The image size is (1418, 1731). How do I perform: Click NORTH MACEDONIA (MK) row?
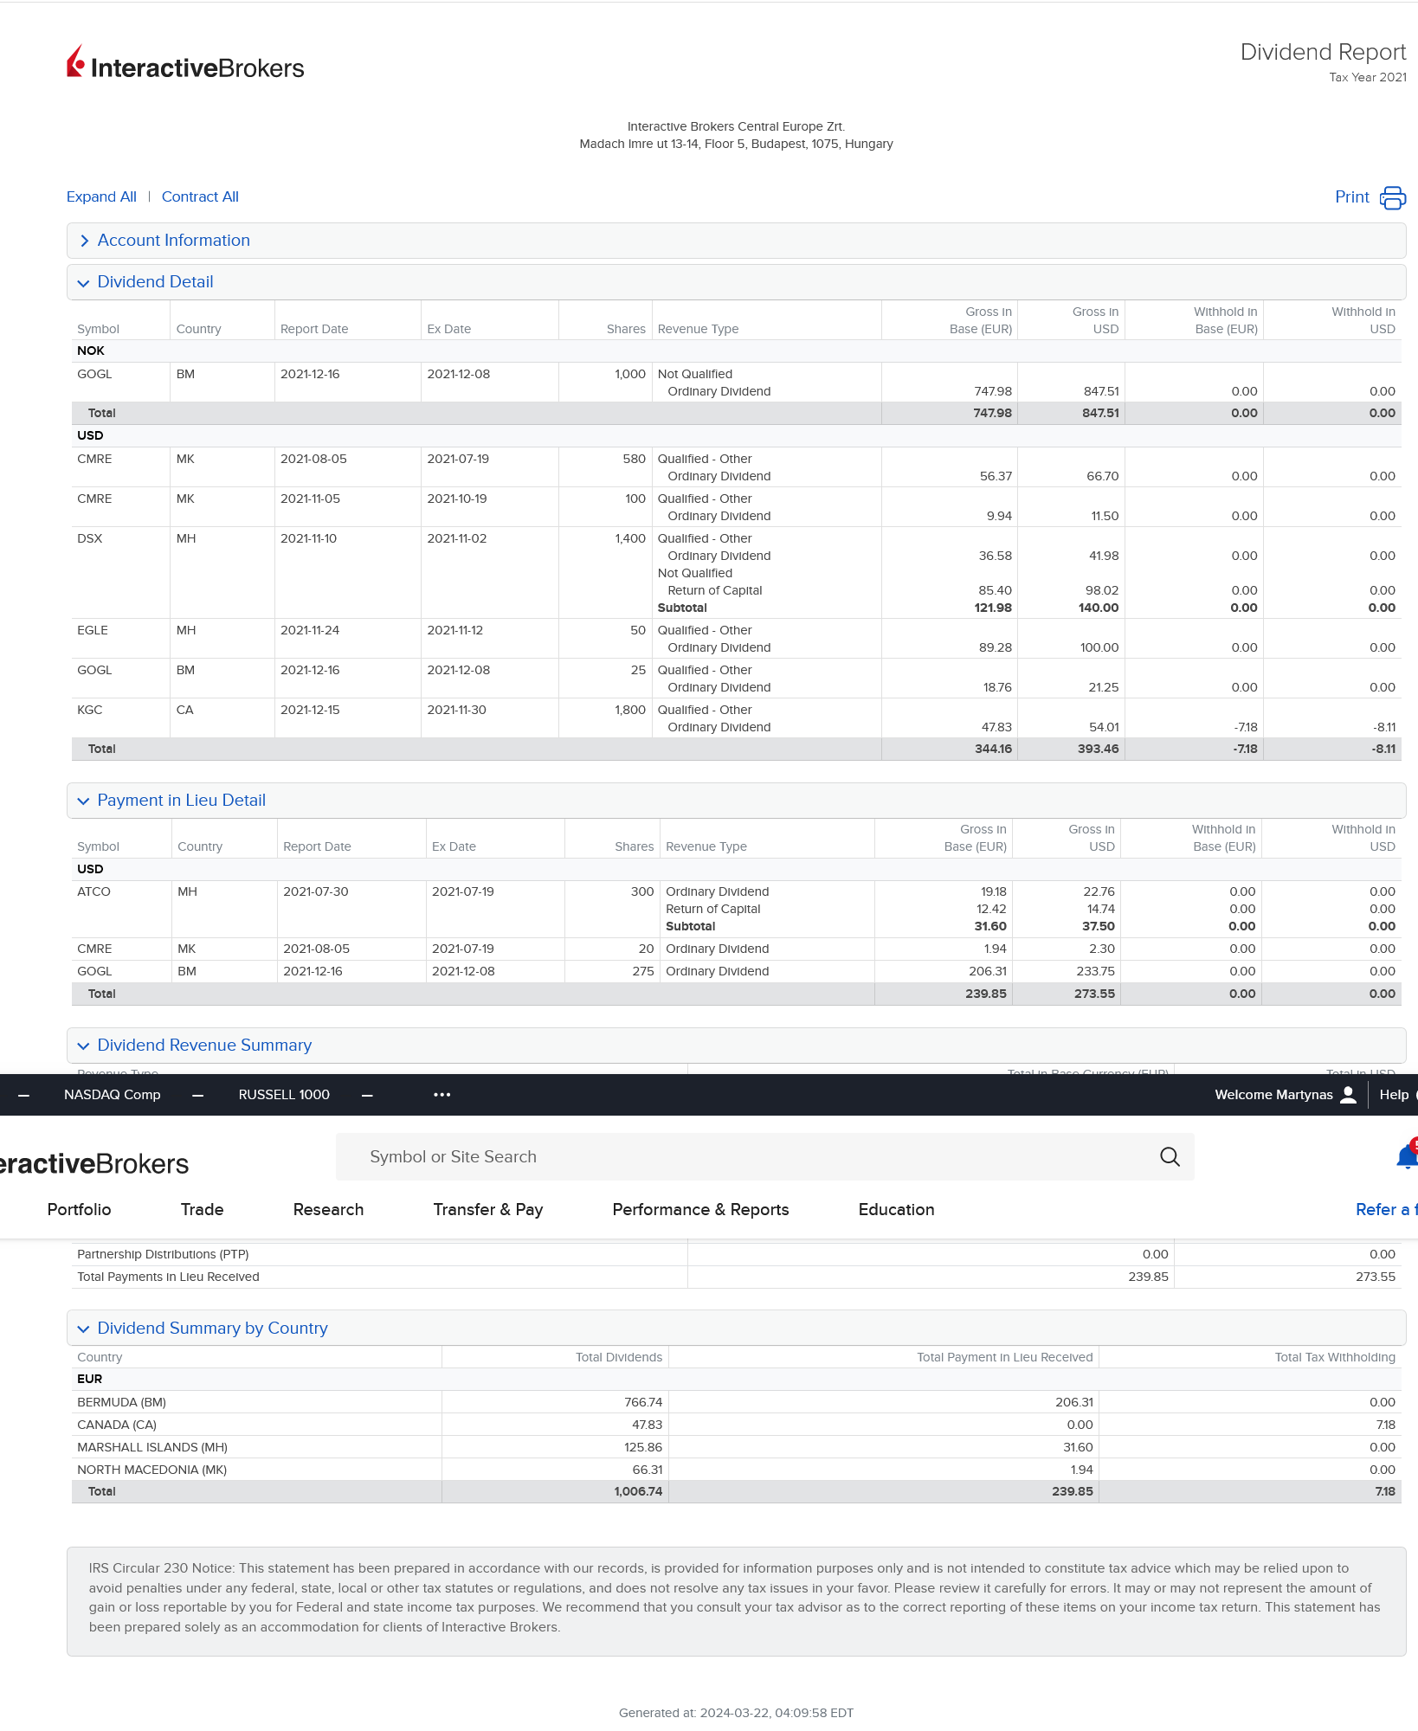coord(736,1470)
